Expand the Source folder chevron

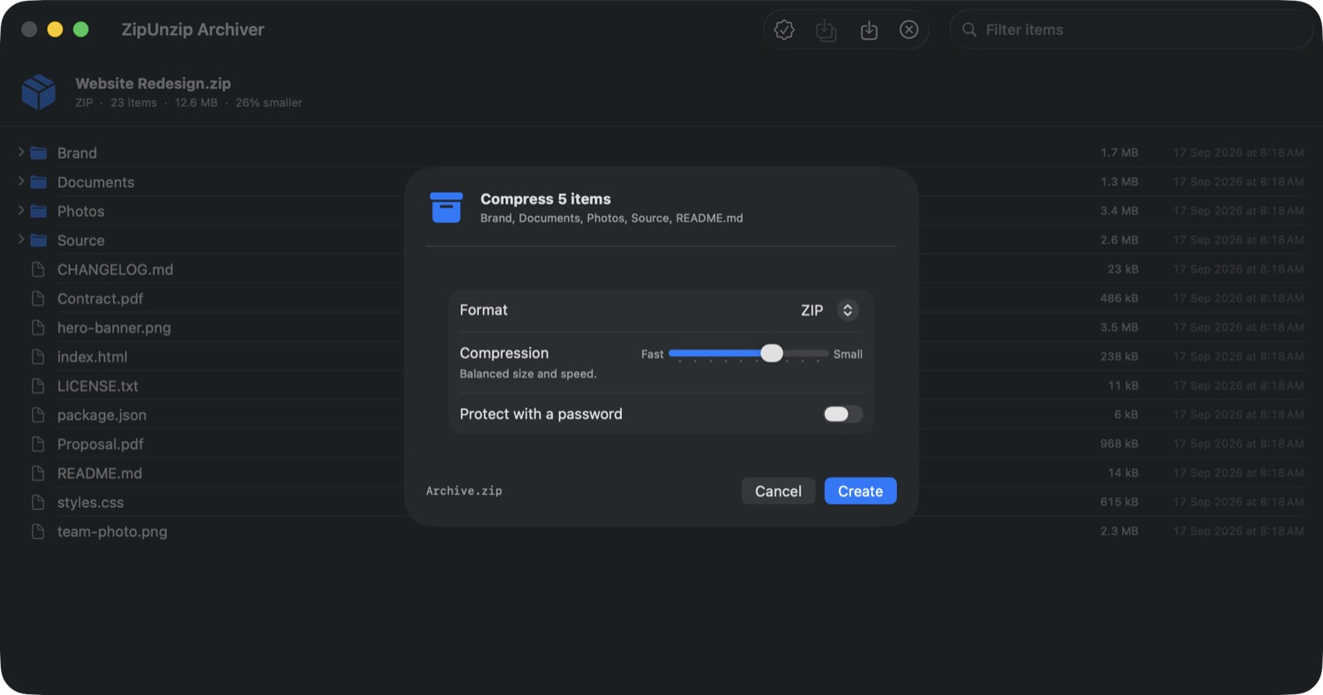point(21,240)
